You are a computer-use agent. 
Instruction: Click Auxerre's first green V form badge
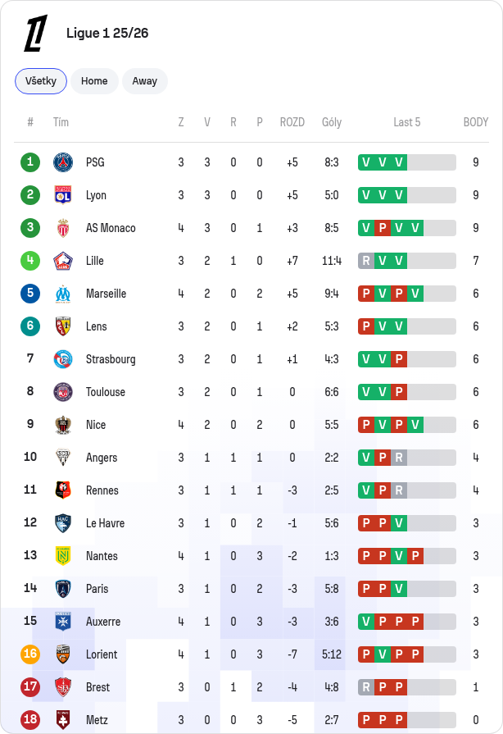[366, 621]
